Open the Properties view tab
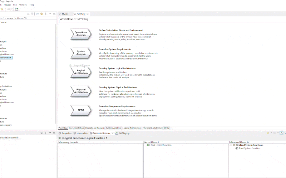 [x=65, y=133]
